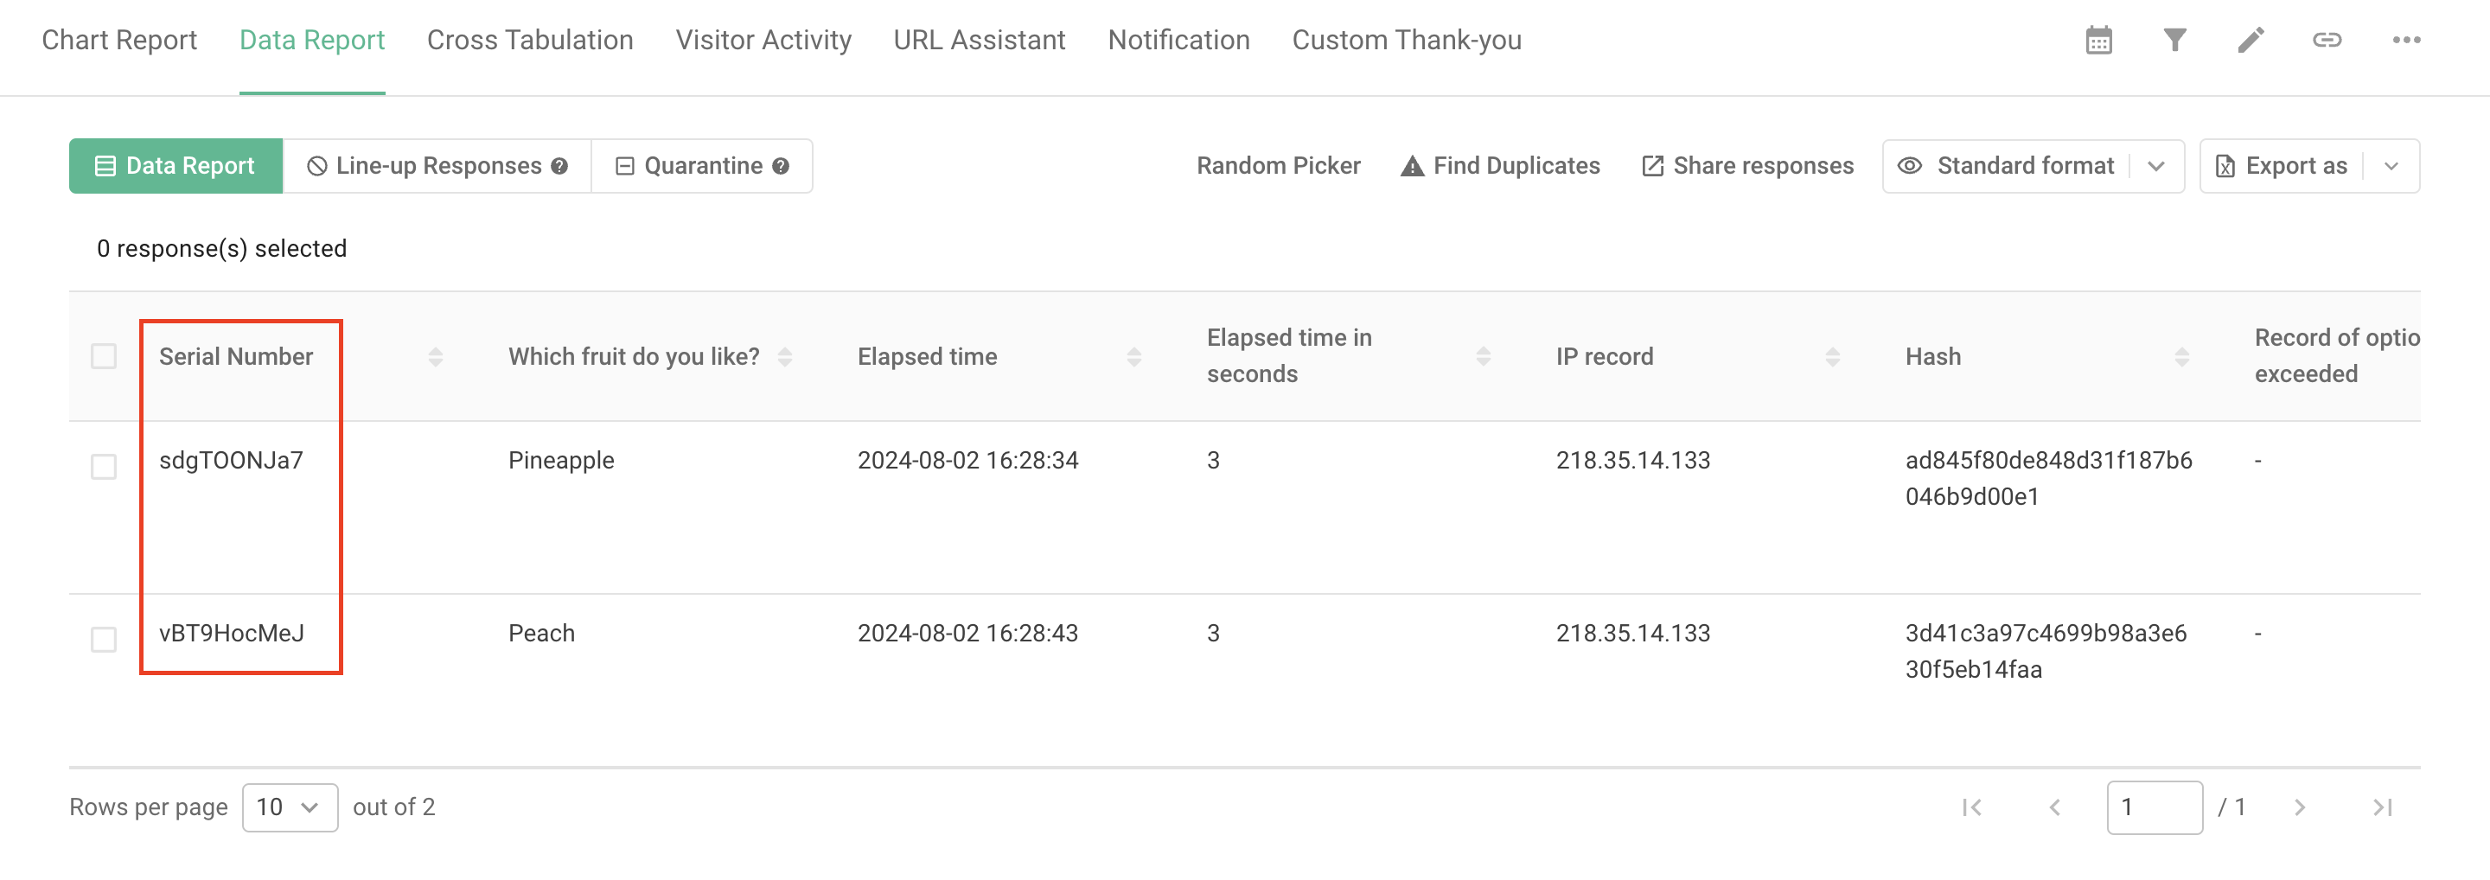Select the sdgTOONJa7 response checkbox
The height and width of the screenshot is (880, 2490).
(104, 467)
